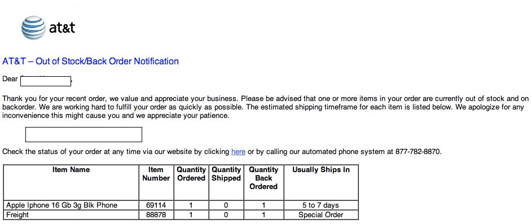Click the phone number 877-782-8870

(x=418, y=152)
